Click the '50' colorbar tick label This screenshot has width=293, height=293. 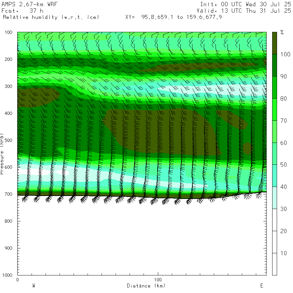pyautogui.click(x=284, y=165)
